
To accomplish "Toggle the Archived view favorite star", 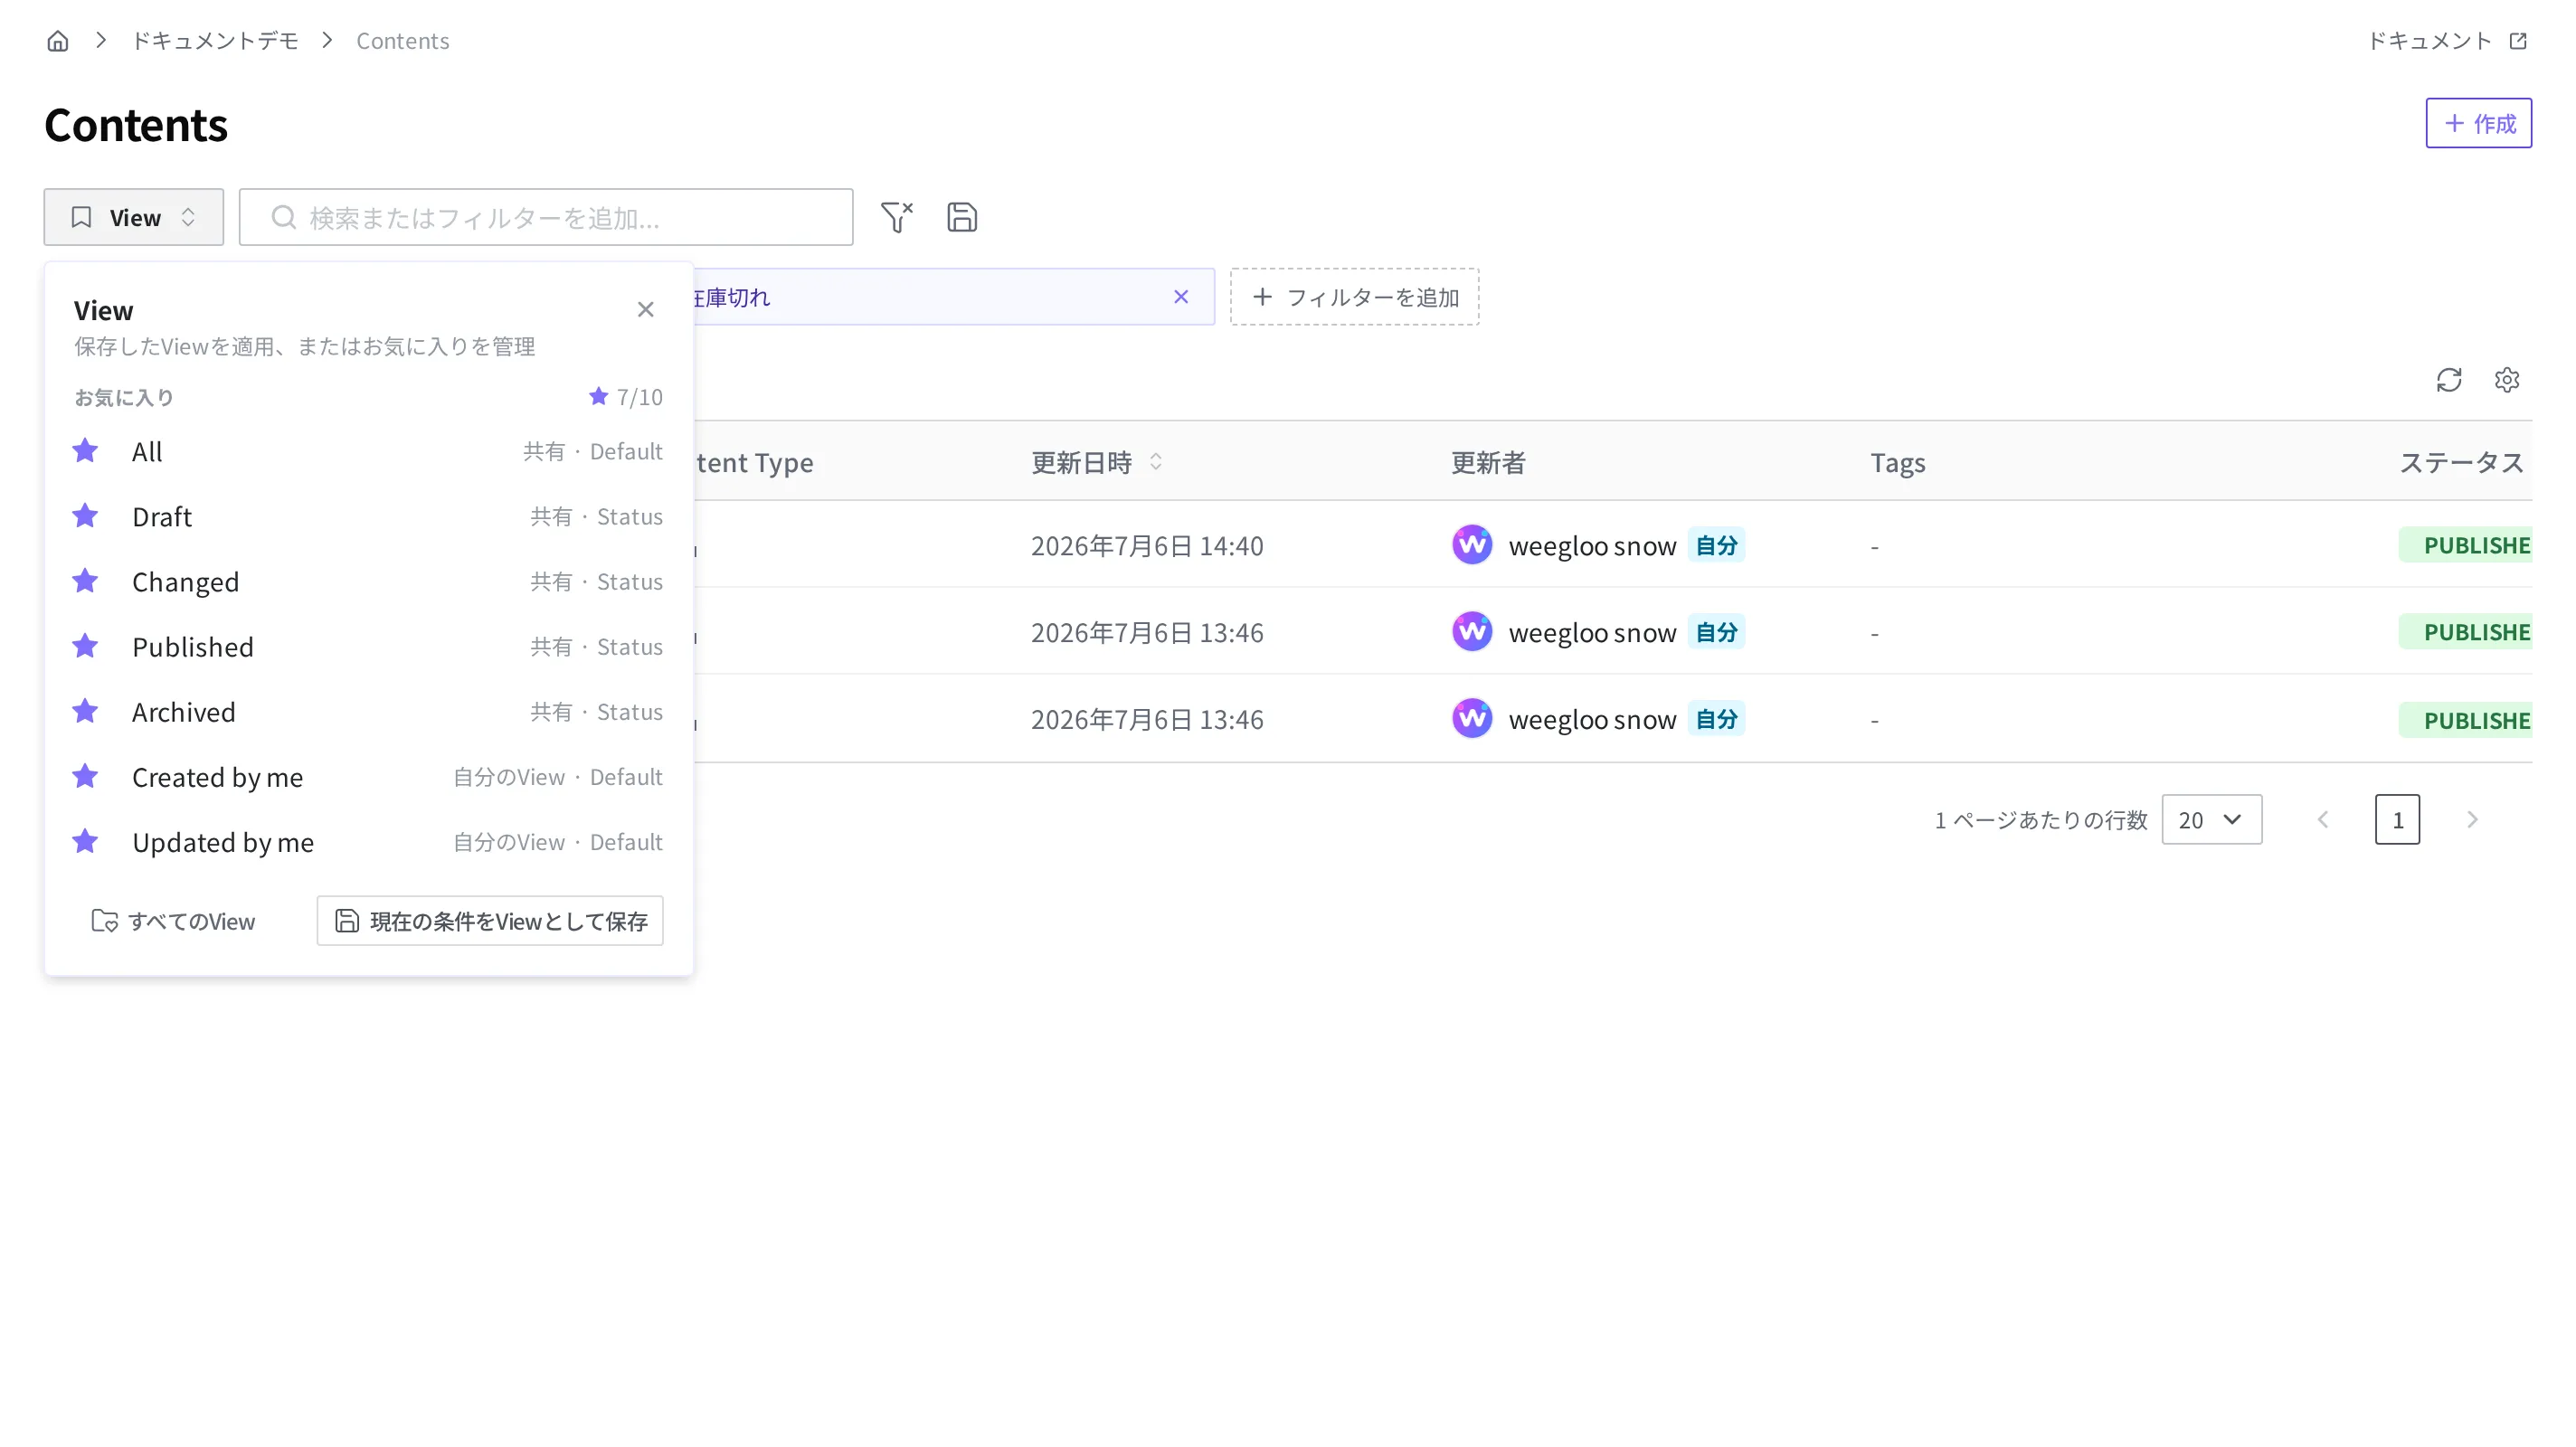I will 86,711.
